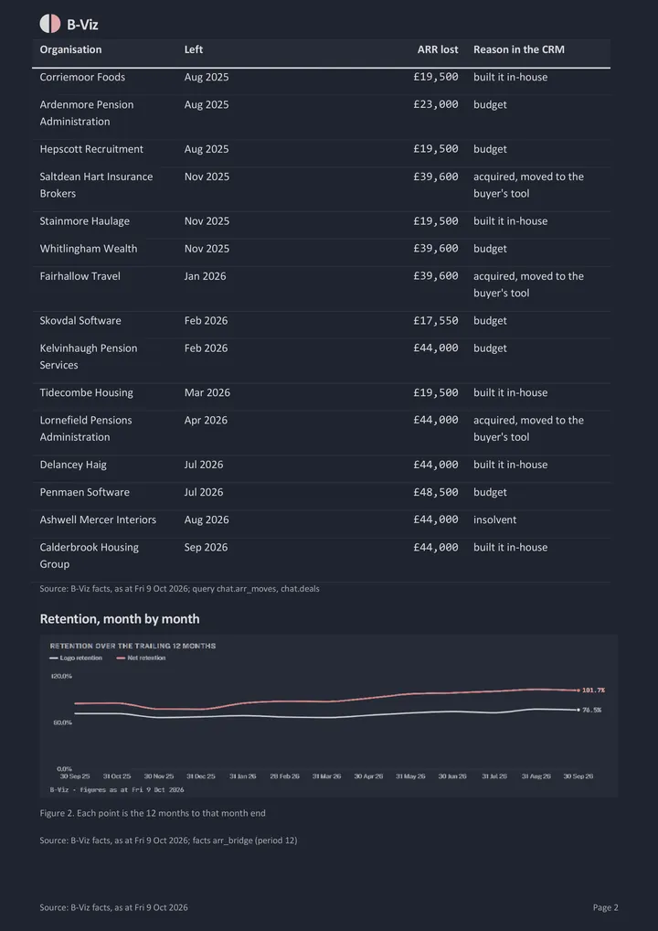Select Saltdean Hart Insurance Brokers name

tap(96, 185)
